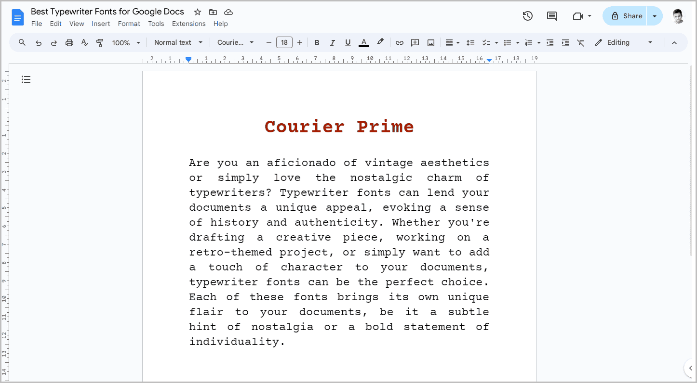Star this document

[198, 12]
